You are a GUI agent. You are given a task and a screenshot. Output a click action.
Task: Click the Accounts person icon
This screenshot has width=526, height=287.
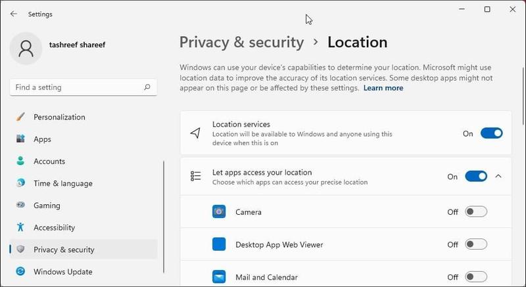pyautogui.click(x=20, y=161)
